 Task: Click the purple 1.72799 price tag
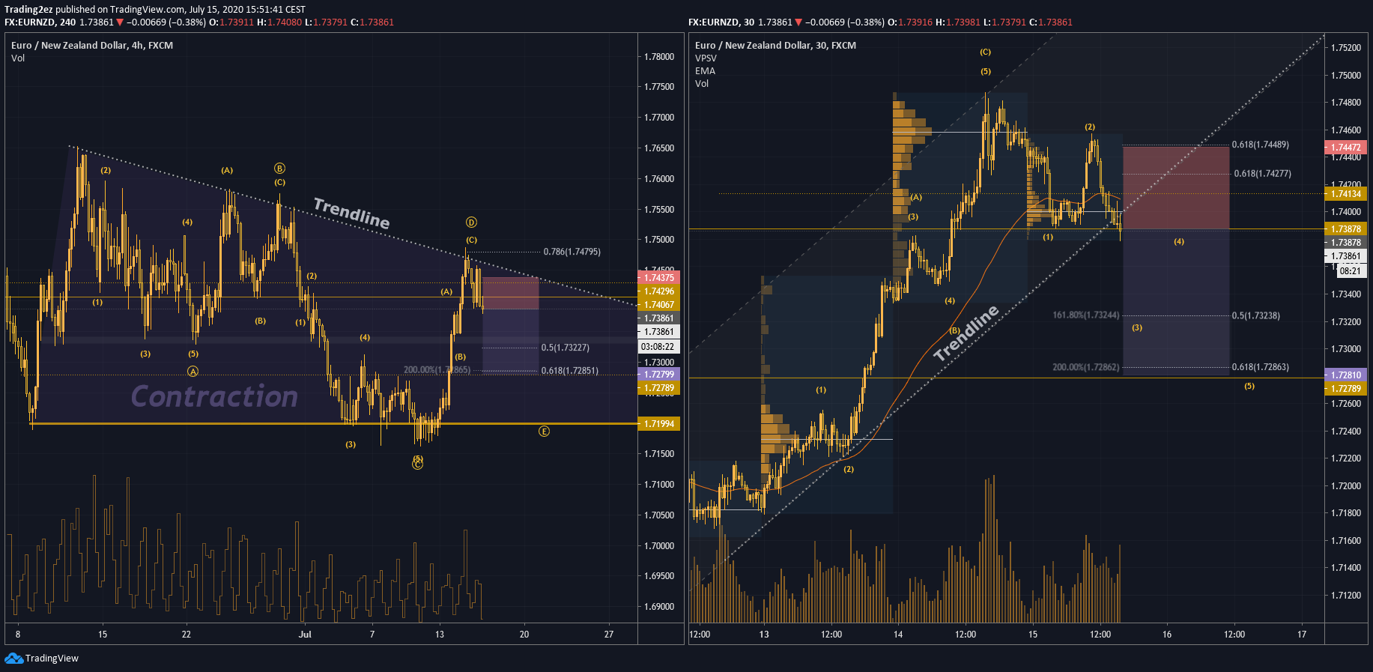[658, 375]
